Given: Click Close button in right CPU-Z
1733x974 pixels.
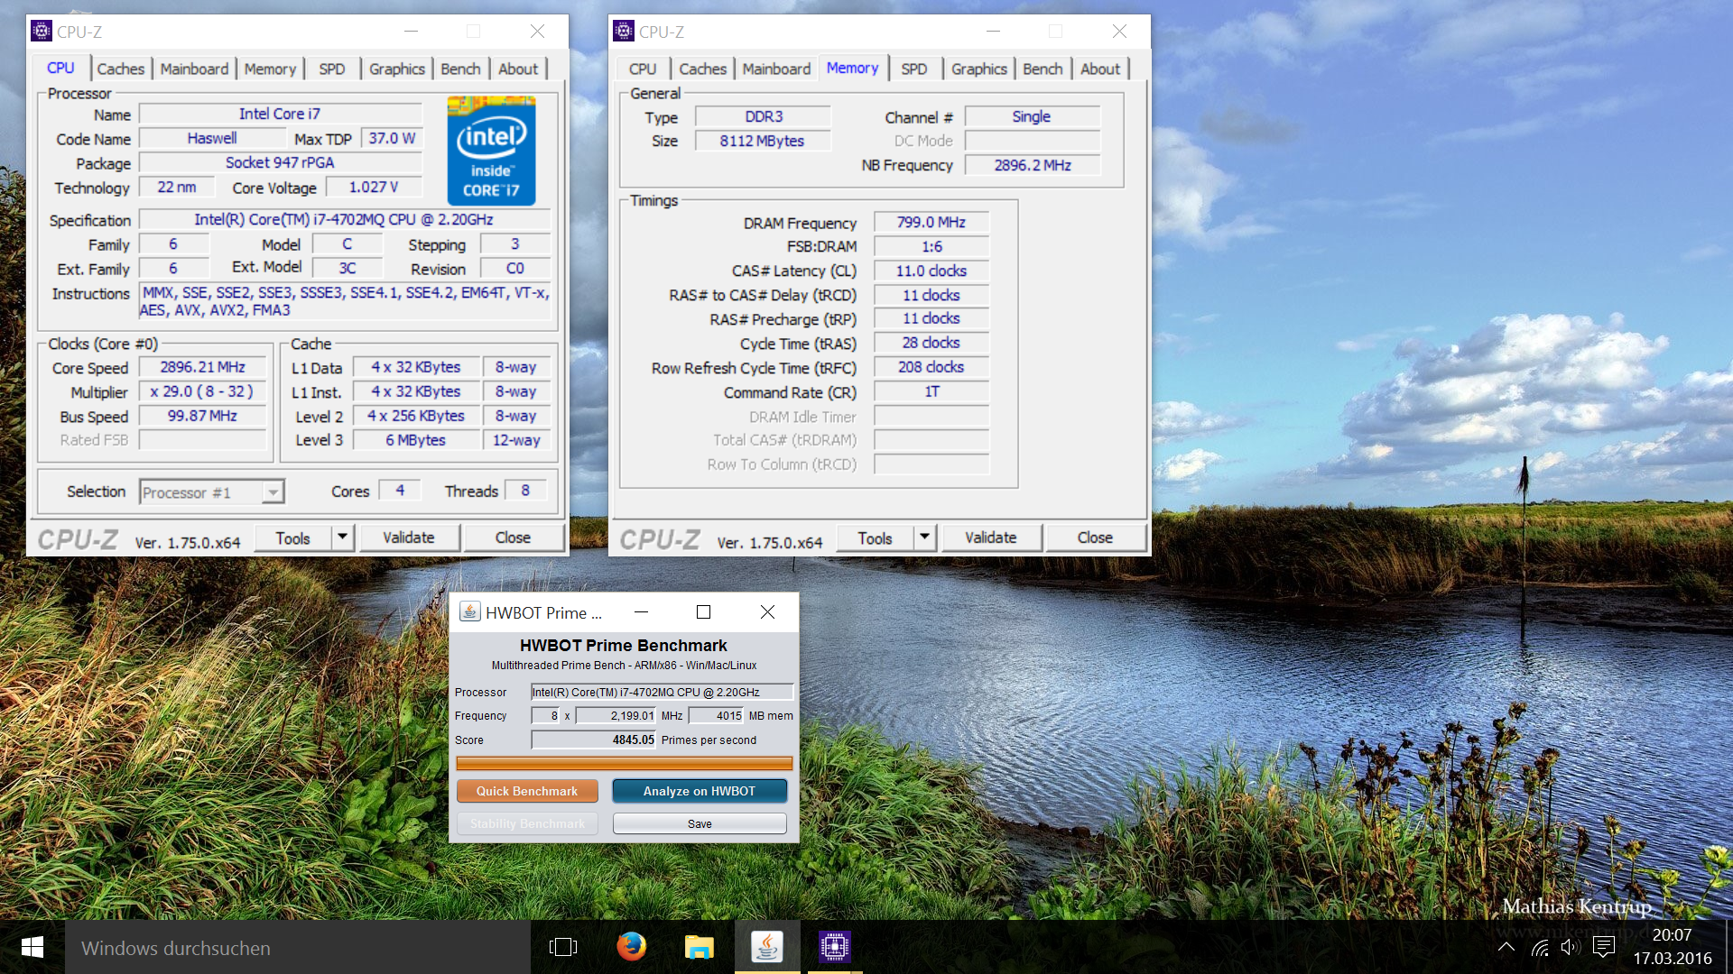Looking at the screenshot, I should [1095, 538].
